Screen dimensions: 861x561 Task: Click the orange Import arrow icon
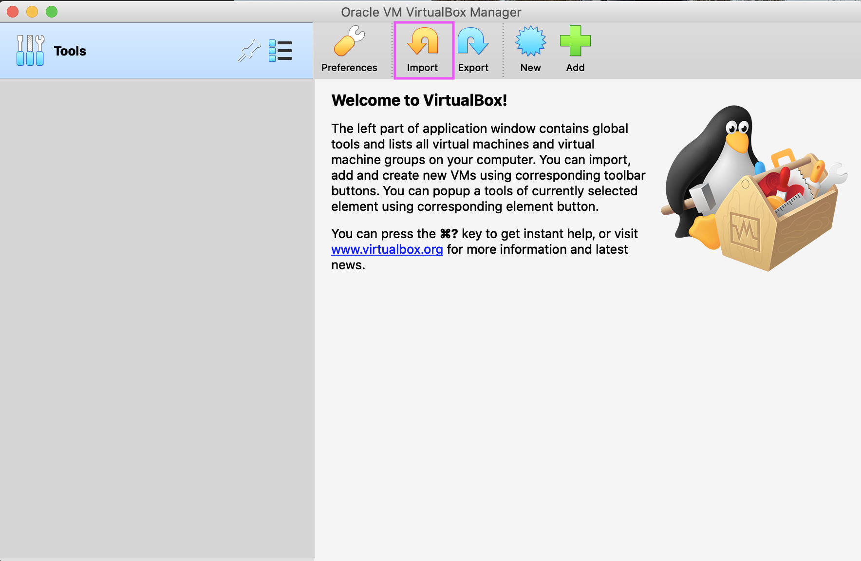coord(423,41)
